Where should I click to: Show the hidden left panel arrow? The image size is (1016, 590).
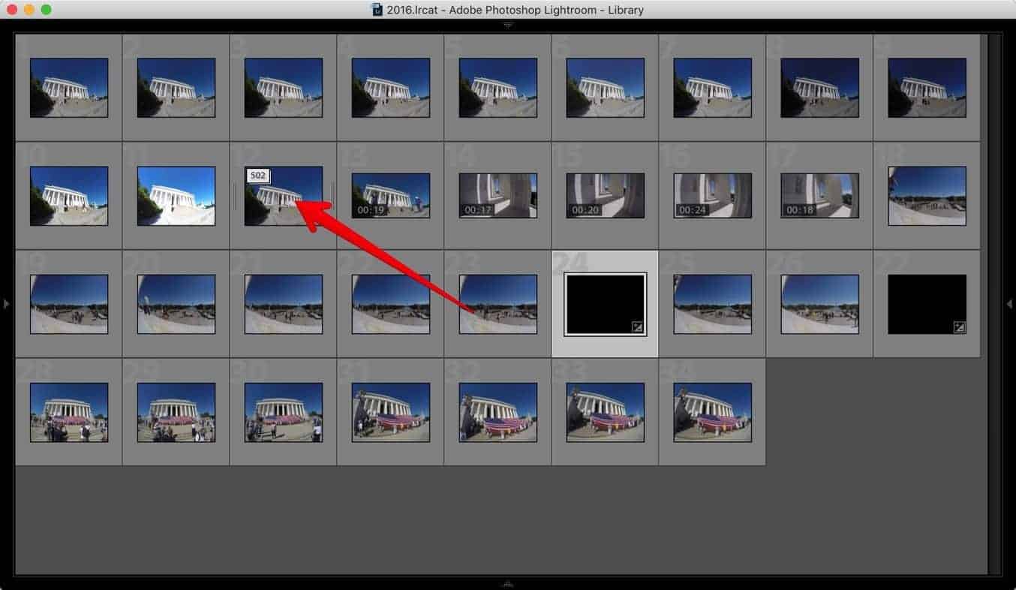[x=7, y=304]
